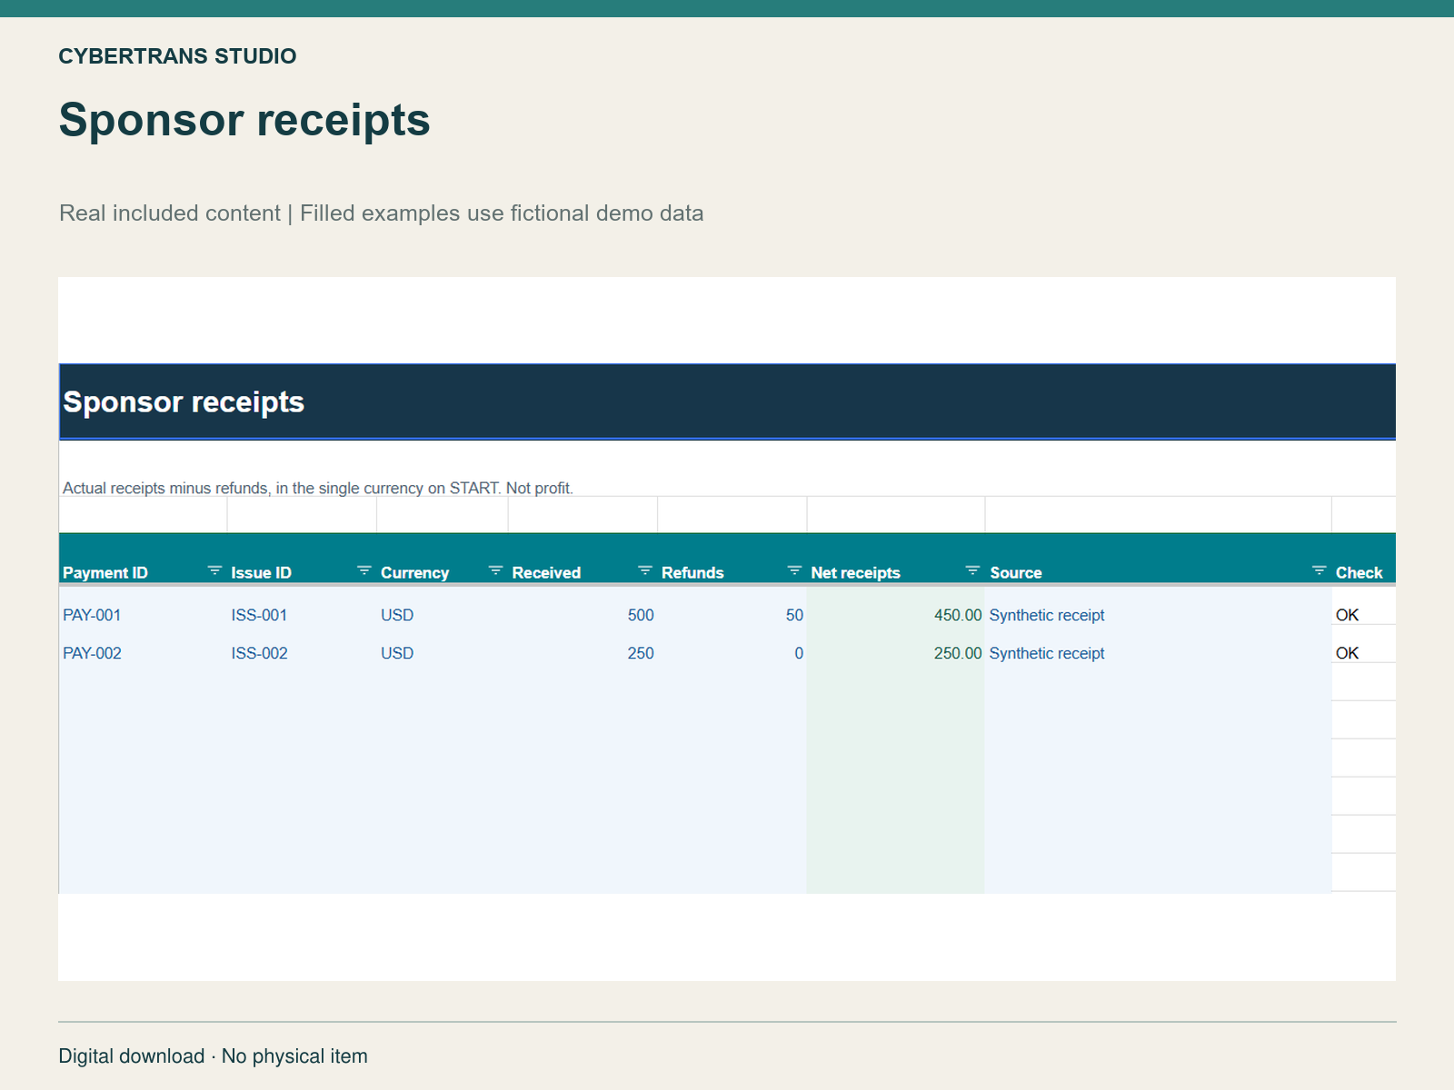Screen dimensions: 1454x1090
Task: Click the Received value 250
Action: (x=641, y=653)
